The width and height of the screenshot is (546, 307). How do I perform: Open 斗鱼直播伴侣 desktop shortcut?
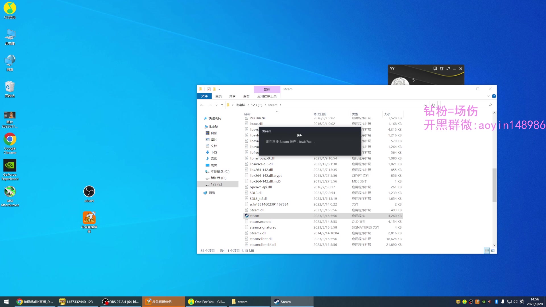tap(89, 222)
